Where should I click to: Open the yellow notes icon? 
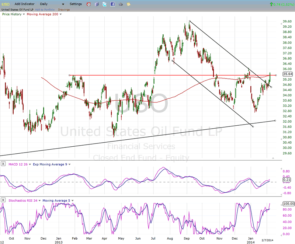(x=128, y=4)
